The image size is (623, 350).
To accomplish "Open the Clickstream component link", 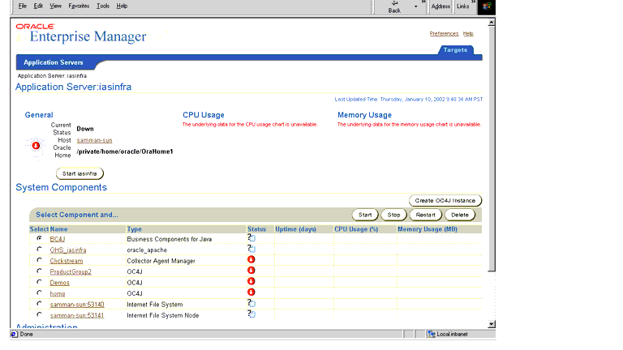I will click(67, 261).
